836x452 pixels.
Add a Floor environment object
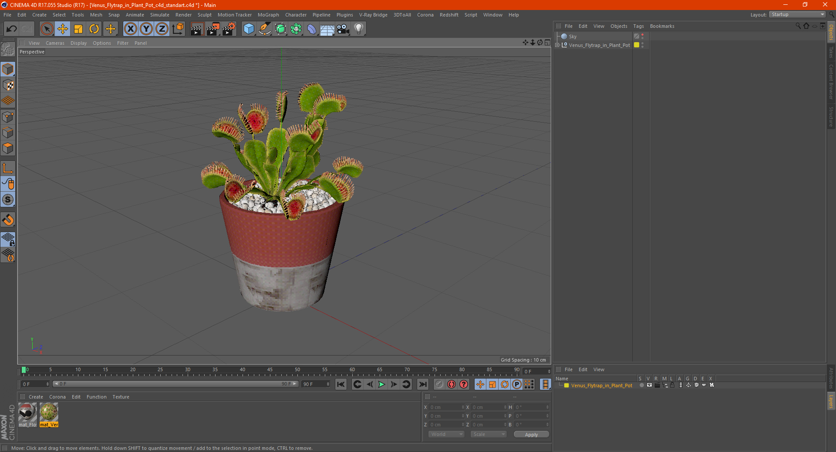pos(327,29)
